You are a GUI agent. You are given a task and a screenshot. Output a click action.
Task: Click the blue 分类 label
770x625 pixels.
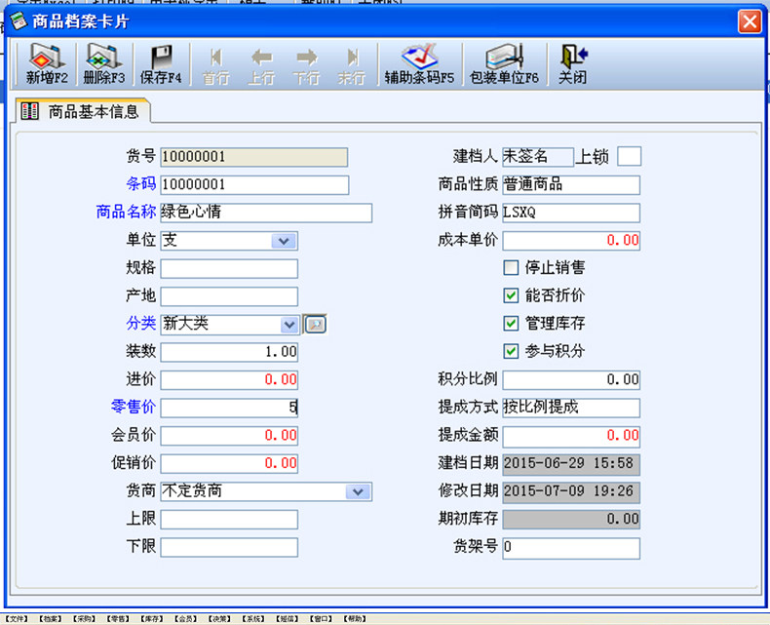tap(141, 324)
